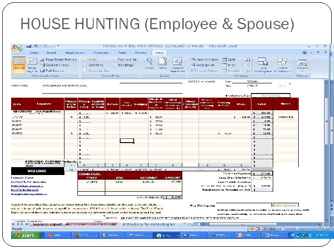Select Normal view icon in status bar
The width and height of the screenshot is (334, 250).
pos(251,229)
